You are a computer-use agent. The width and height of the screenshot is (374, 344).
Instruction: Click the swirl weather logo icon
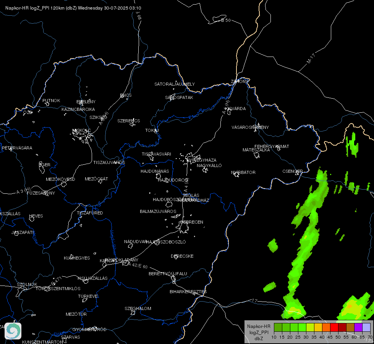pyautogui.click(x=13, y=331)
